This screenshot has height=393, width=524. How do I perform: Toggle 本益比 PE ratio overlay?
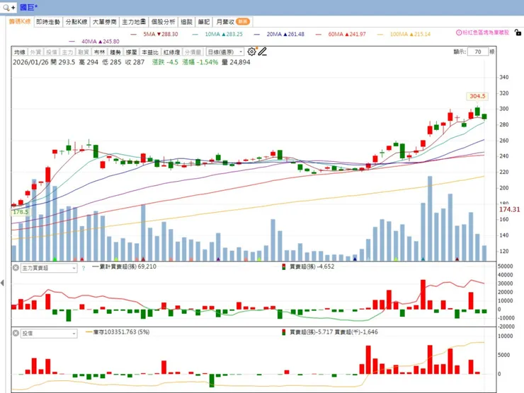(x=149, y=52)
